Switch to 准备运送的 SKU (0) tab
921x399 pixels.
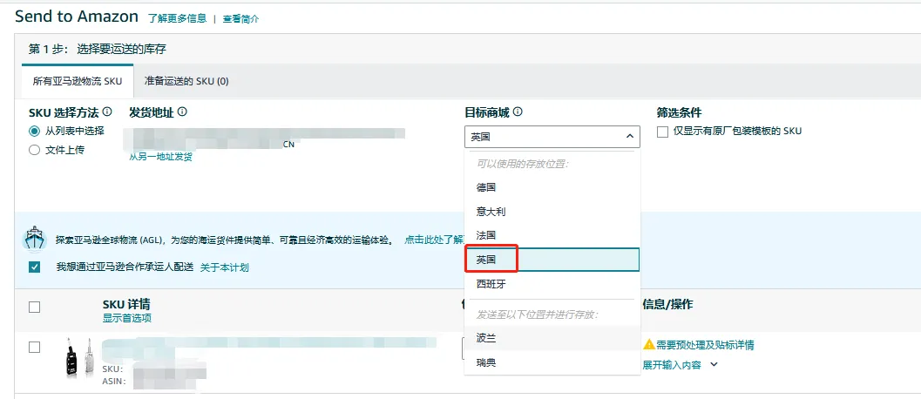pyautogui.click(x=186, y=81)
